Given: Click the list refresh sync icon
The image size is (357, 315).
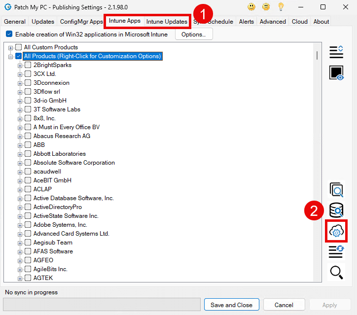Looking at the screenshot, I should coord(336,251).
